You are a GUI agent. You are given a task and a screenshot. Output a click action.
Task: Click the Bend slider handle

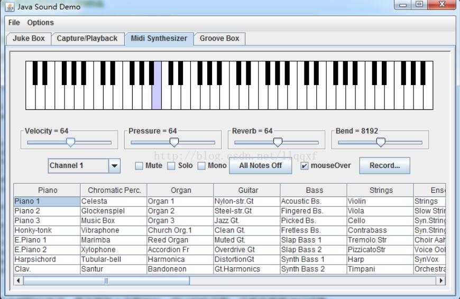click(380, 142)
